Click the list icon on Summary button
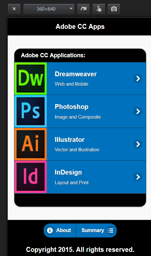 point(110,230)
